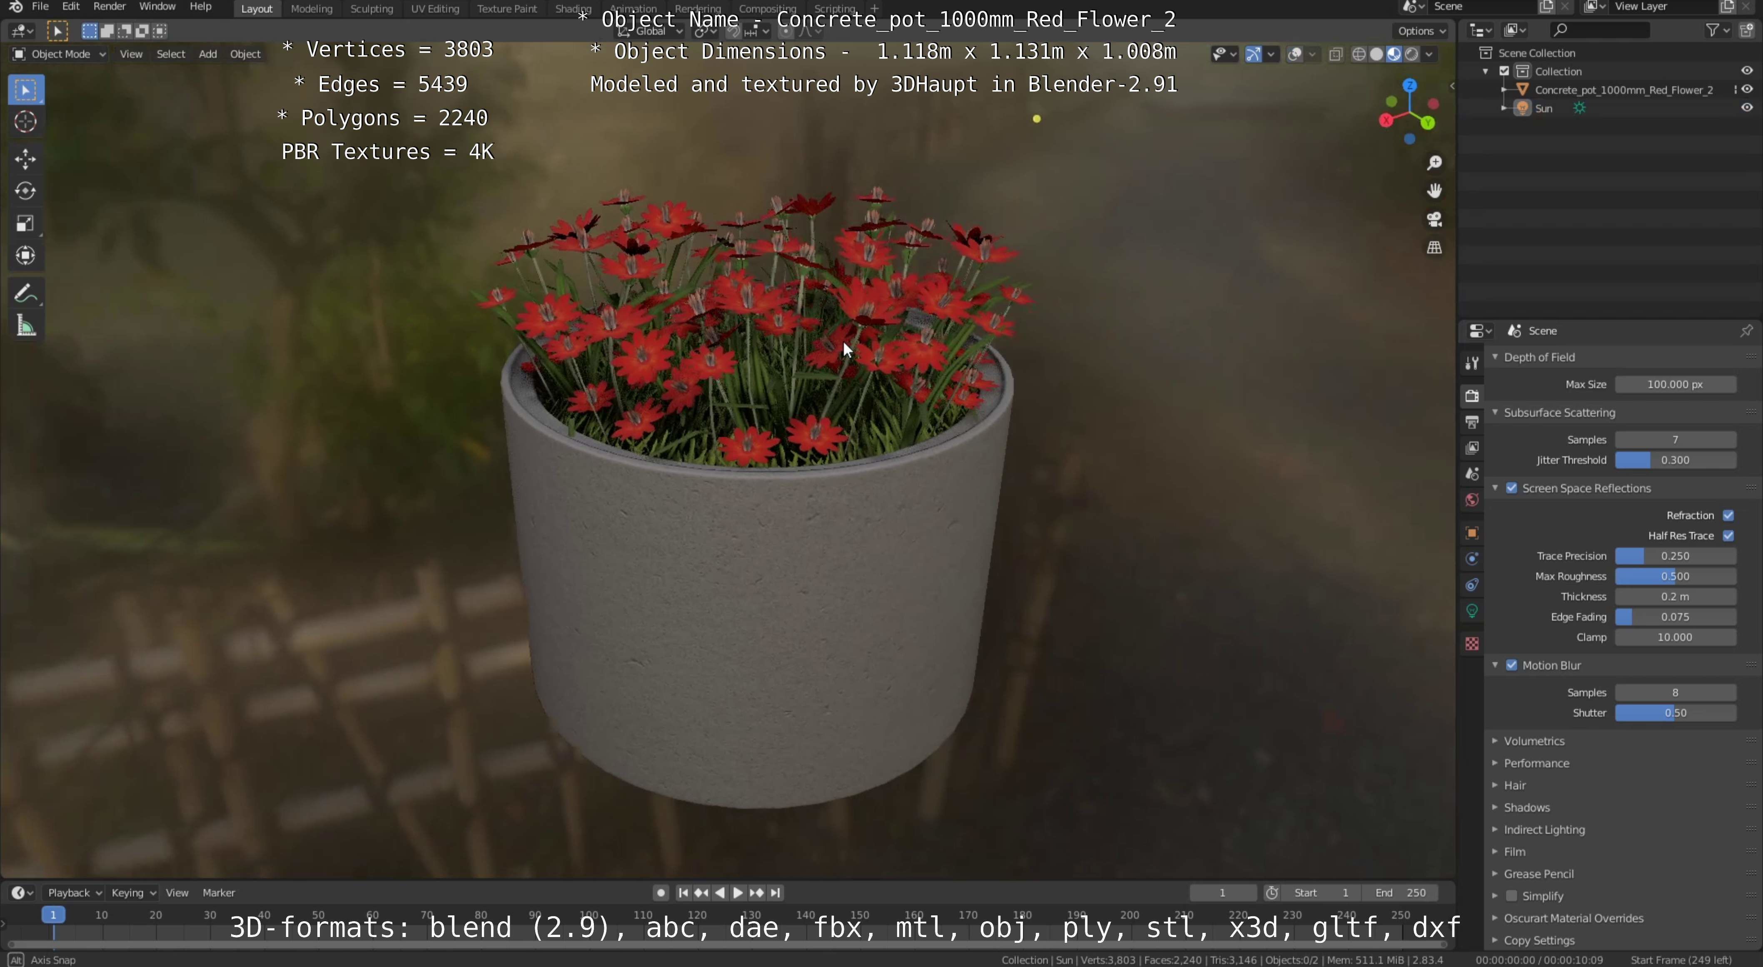This screenshot has height=967, width=1763.
Task: Expand the Film panel
Action: pyautogui.click(x=1514, y=852)
